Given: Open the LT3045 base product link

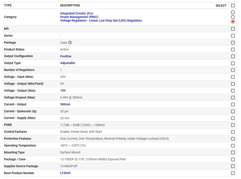Looking at the screenshot, I should [65, 173].
